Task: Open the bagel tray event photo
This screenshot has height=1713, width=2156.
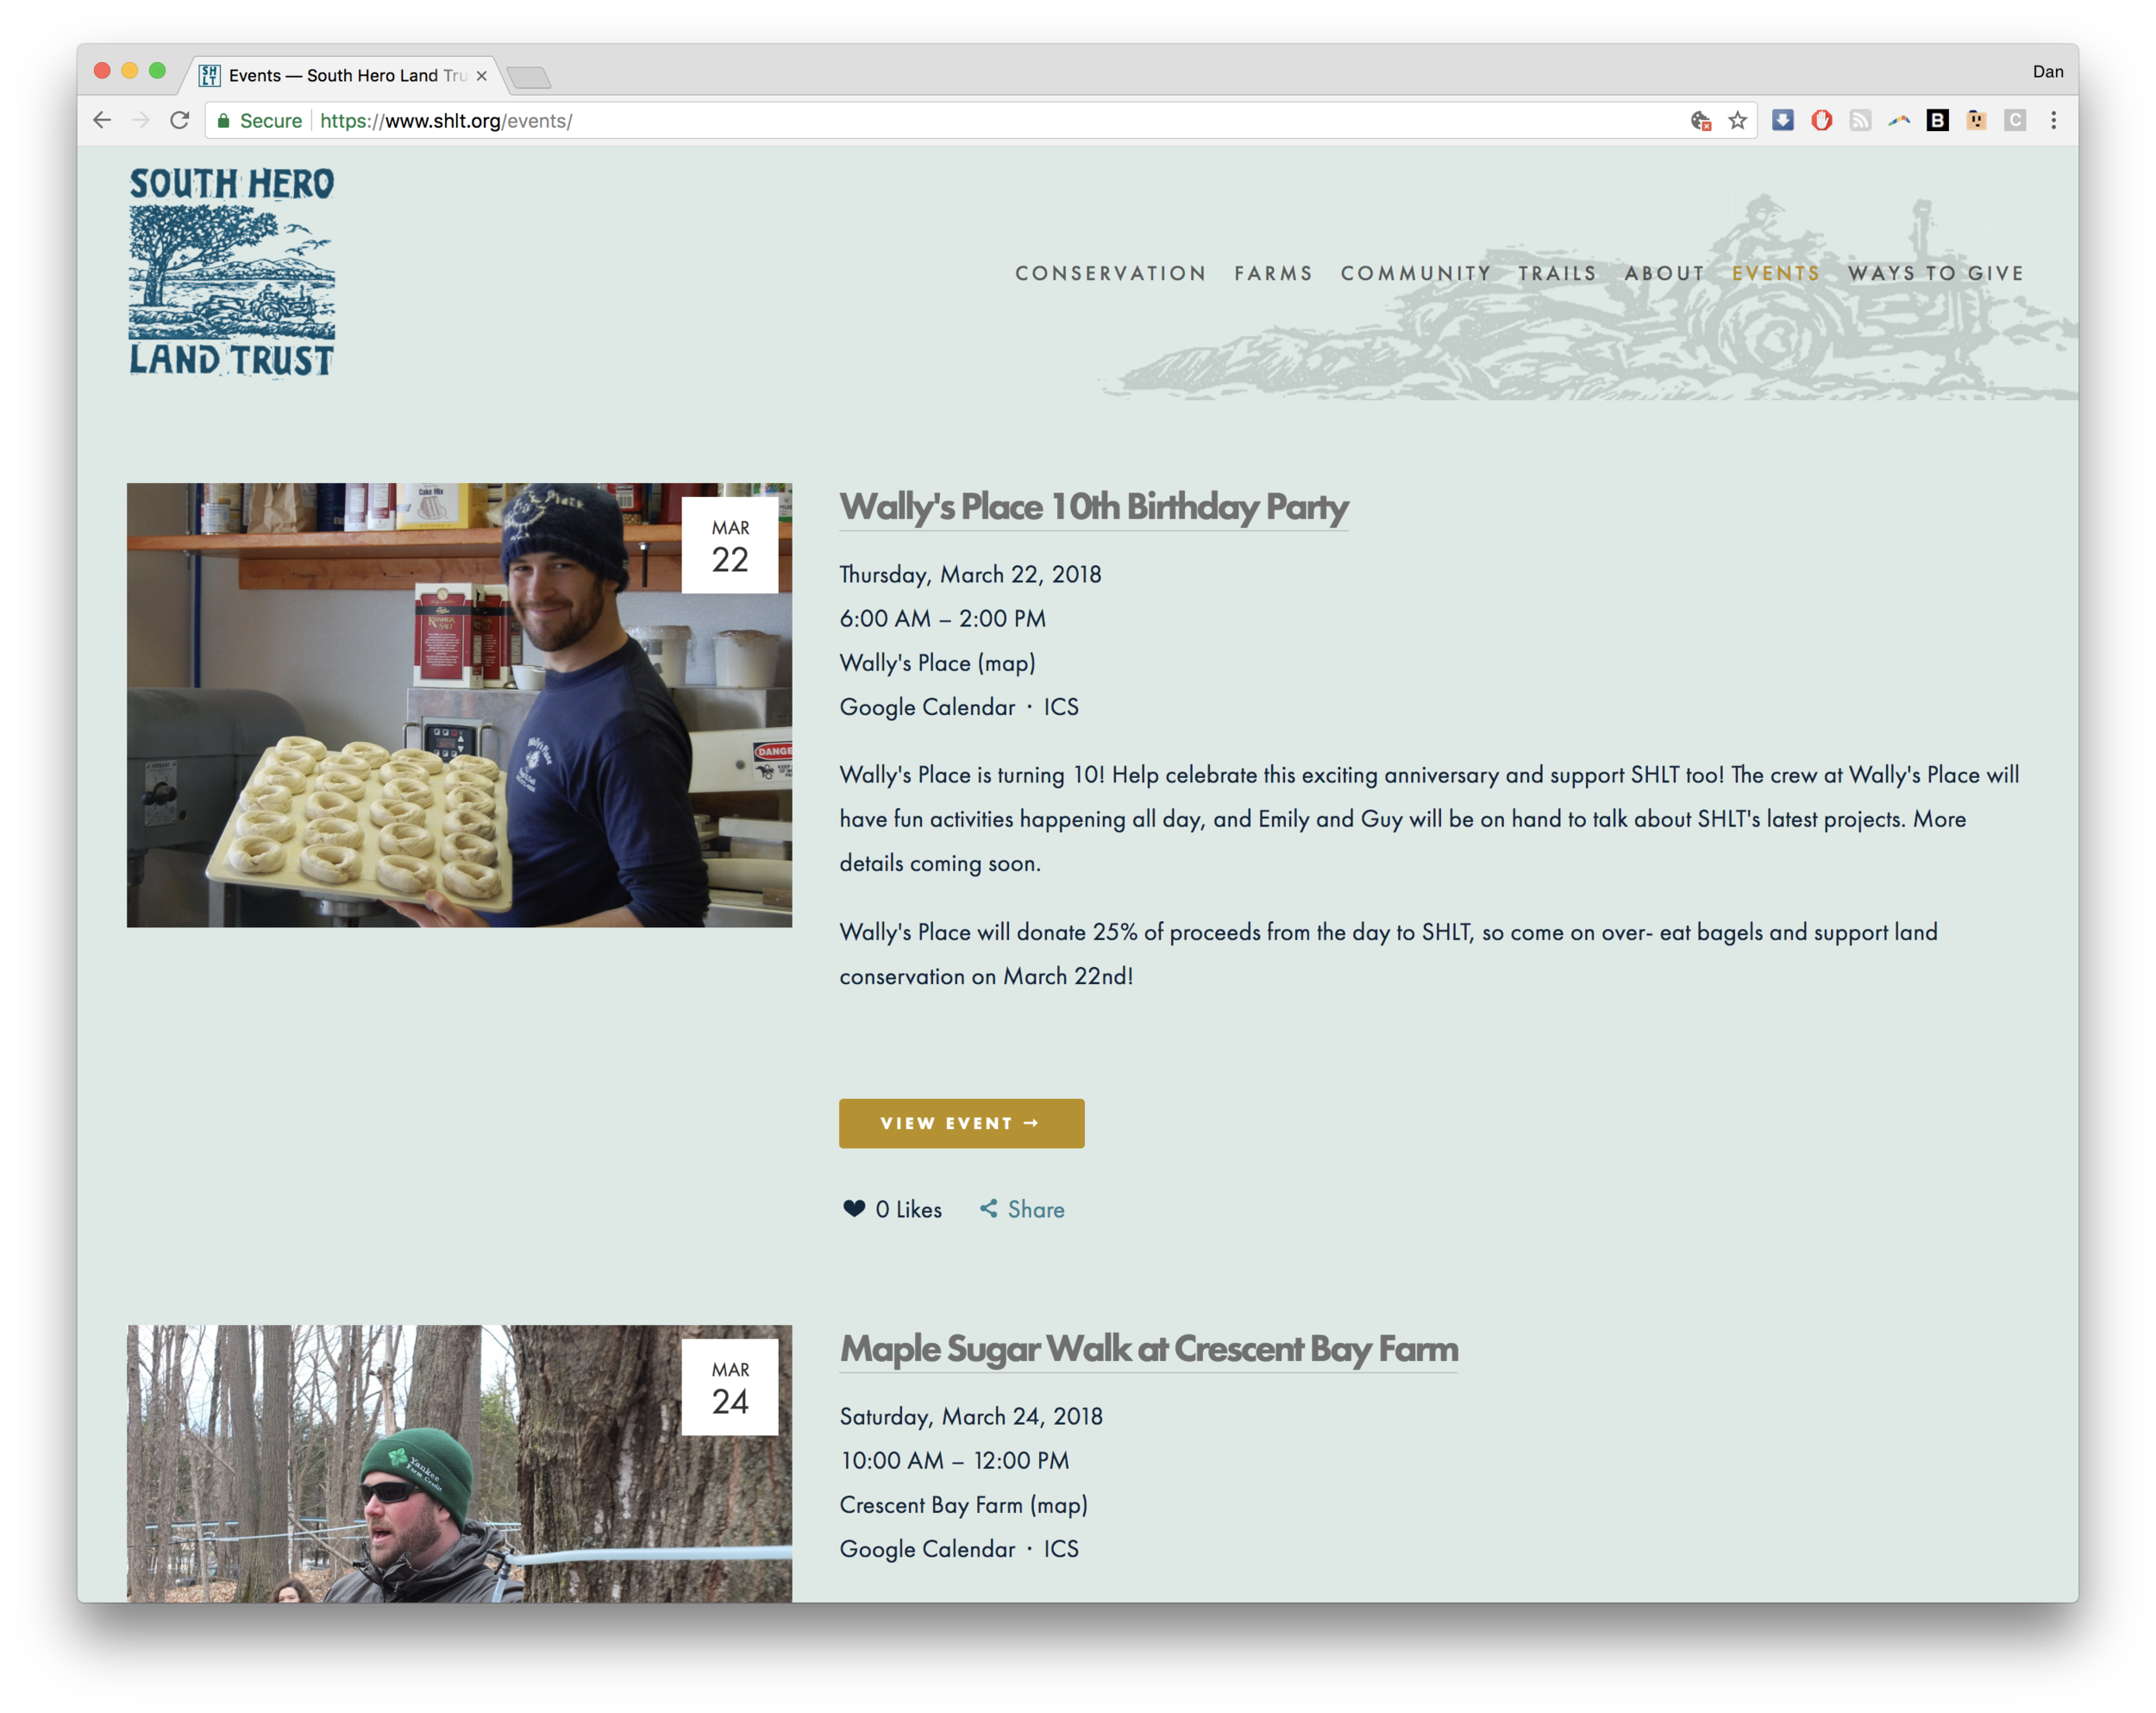Action: (x=459, y=705)
